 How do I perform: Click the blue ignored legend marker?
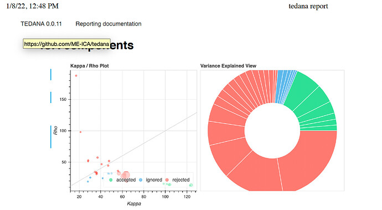click(x=141, y=180)
